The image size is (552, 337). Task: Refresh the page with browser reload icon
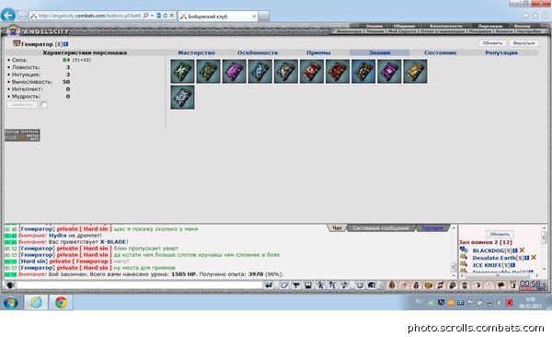pyautogui.click(x=165, y=16)
